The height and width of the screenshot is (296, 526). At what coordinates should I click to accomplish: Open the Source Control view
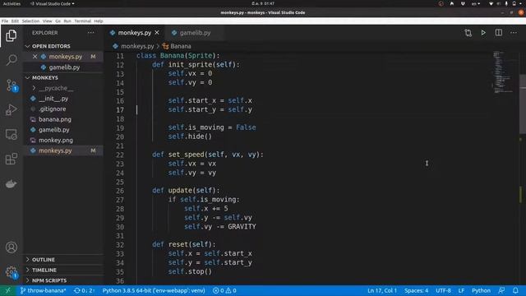[11, 86]
